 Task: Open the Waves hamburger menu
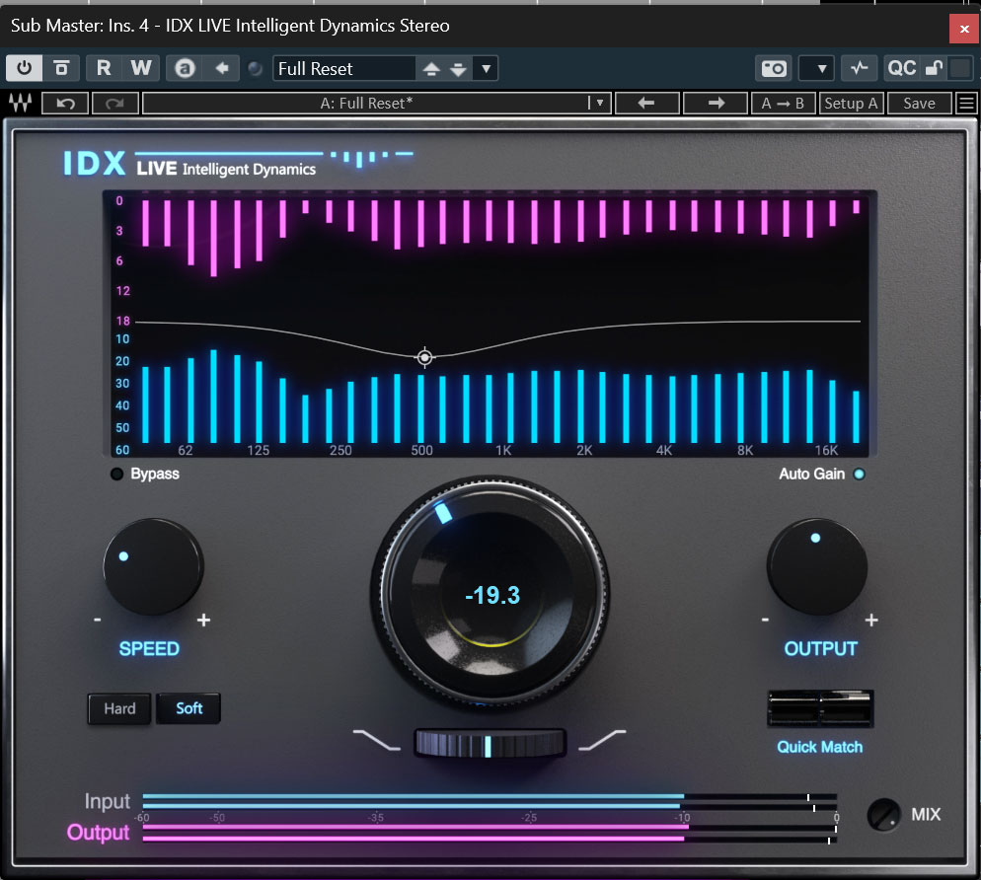(966, 103)
